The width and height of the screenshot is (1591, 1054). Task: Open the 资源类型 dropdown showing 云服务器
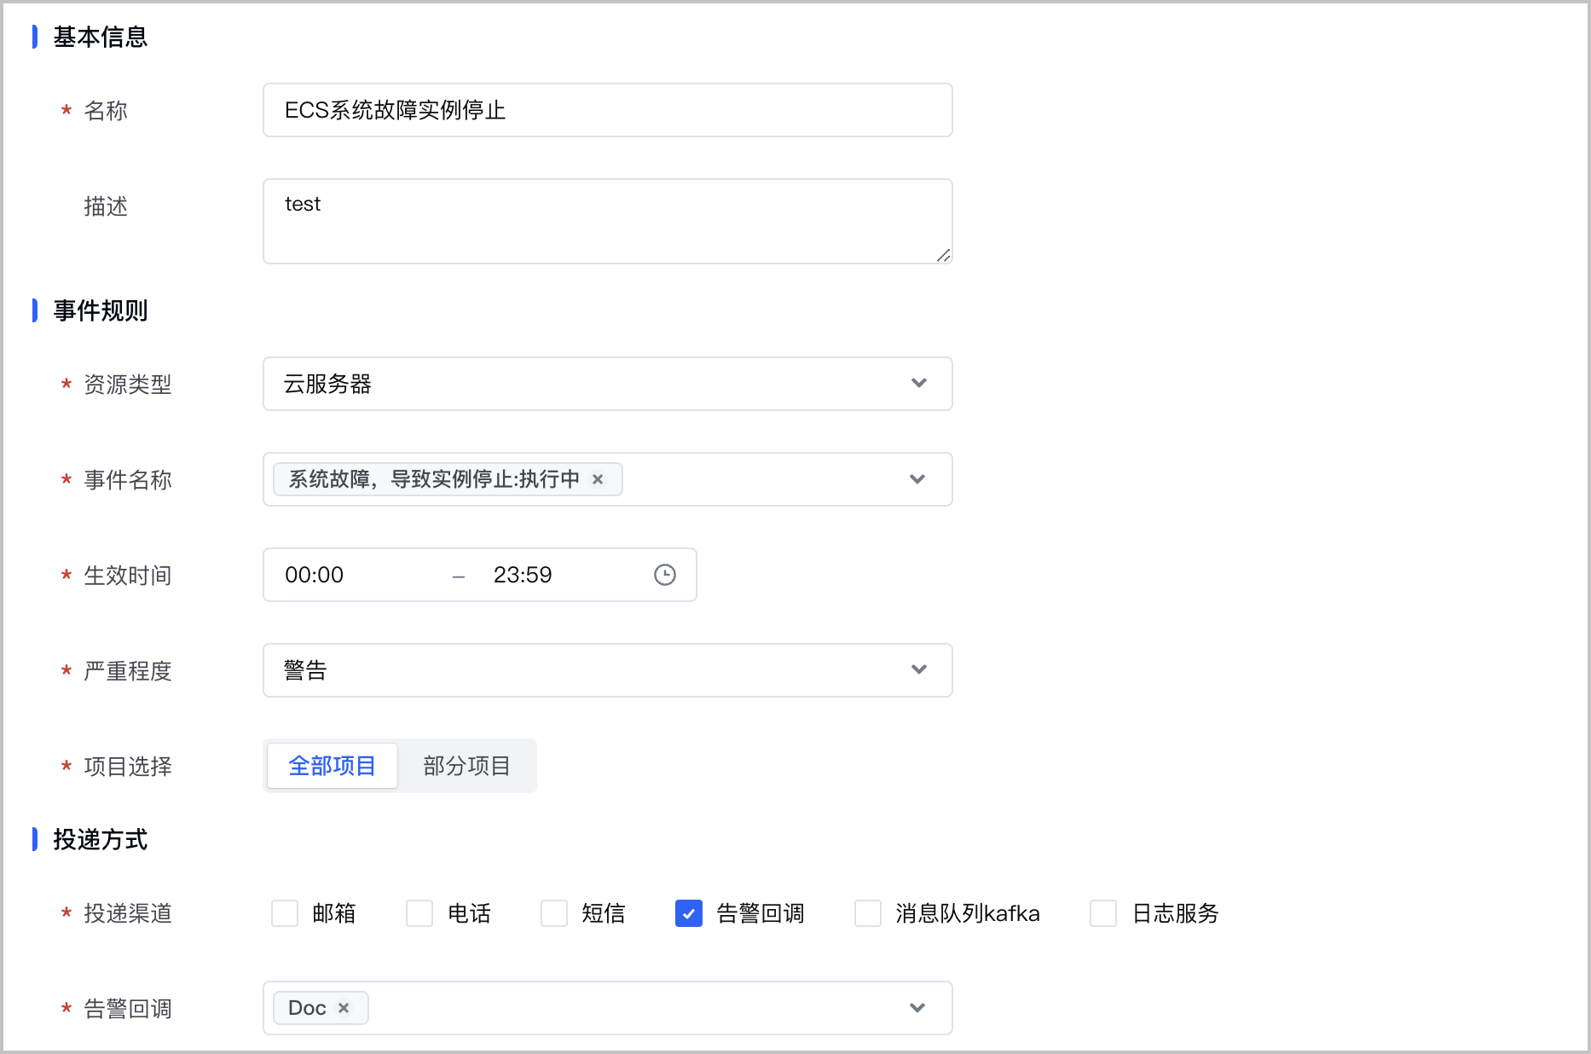tap(607, 384)
